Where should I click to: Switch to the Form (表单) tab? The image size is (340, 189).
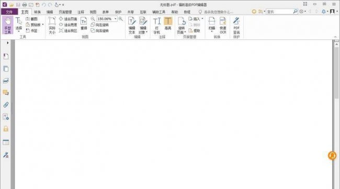coord(105,12)
